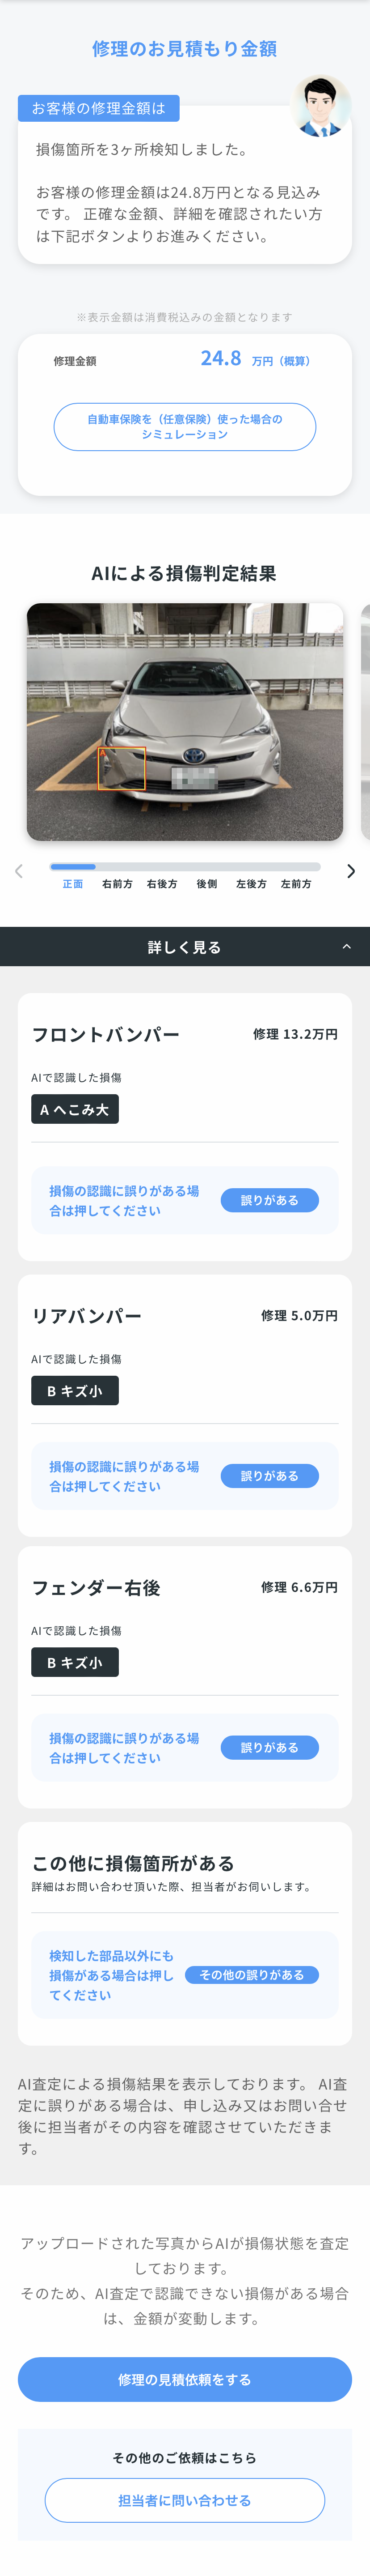
Task: Click the photo carousel progress bar
Action: pos(185,866)
